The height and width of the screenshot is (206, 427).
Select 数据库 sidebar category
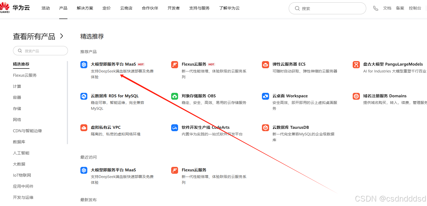[19, 142]
